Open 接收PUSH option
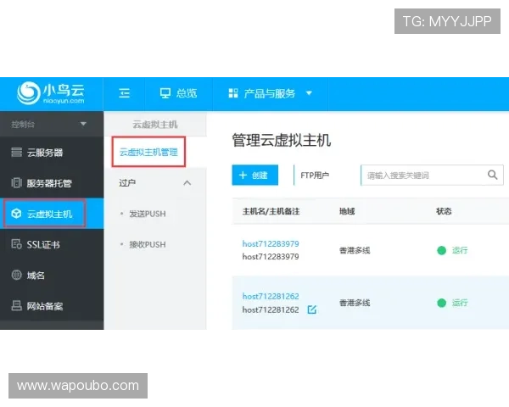 point(148,245)
